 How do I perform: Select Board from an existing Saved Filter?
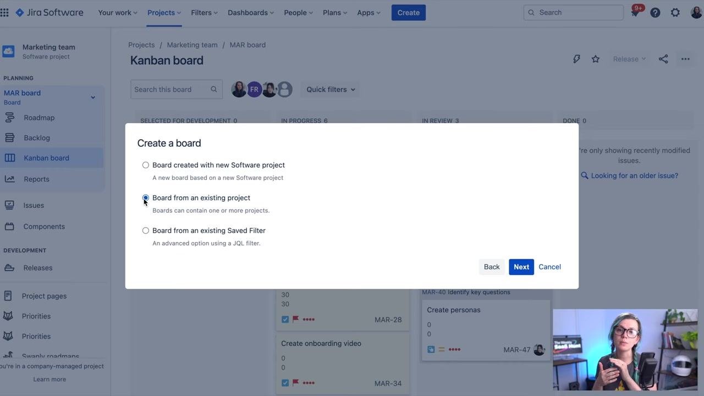click(x=146, y=230)
